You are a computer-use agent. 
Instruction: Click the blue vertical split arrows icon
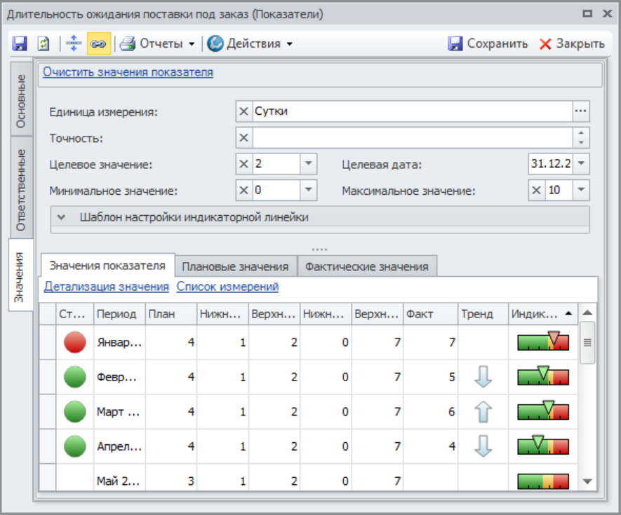pos(74,43)
